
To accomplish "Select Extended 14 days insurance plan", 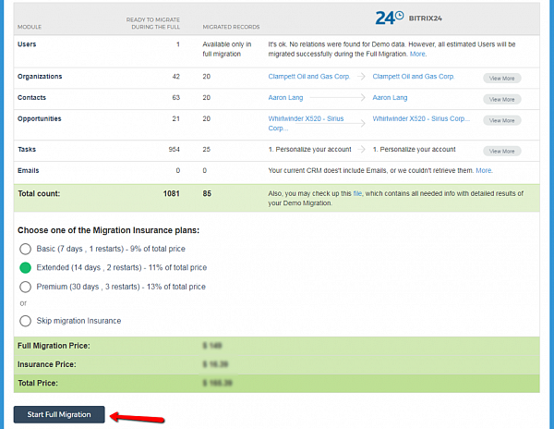I will (x=25, y=267).
